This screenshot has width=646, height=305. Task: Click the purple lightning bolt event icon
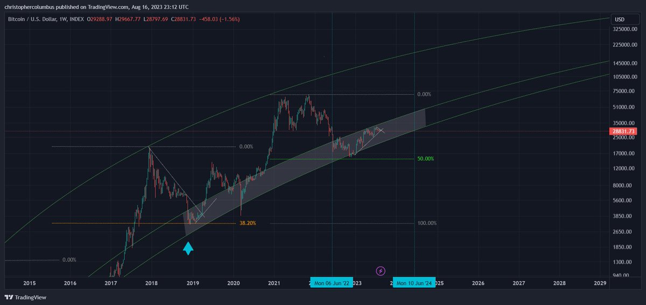(x=381, y=271)
